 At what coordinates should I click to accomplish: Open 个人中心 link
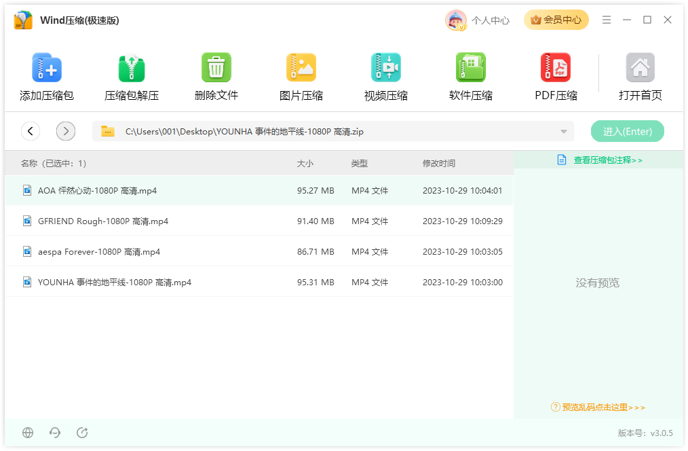[x=491, y=20]
